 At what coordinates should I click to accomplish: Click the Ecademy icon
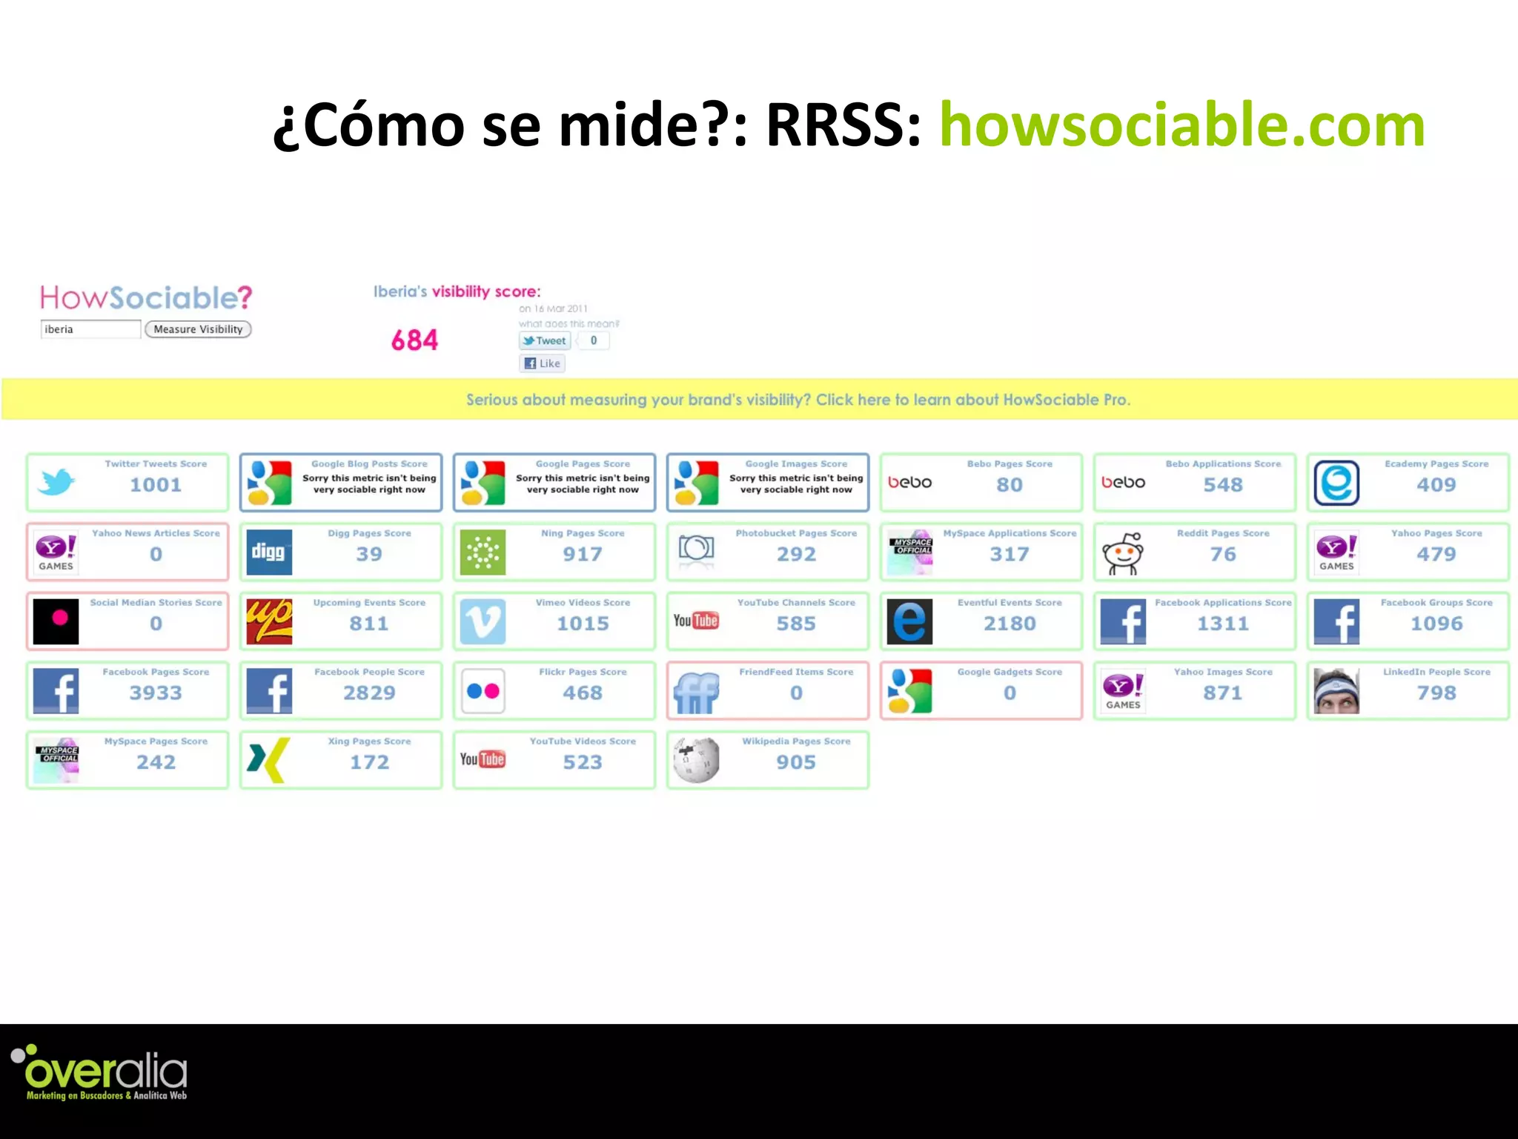[x=1336, y=483]
